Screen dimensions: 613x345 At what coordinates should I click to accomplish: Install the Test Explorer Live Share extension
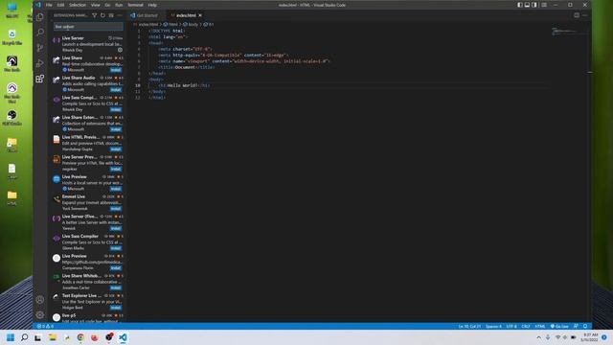click(116, 308)
